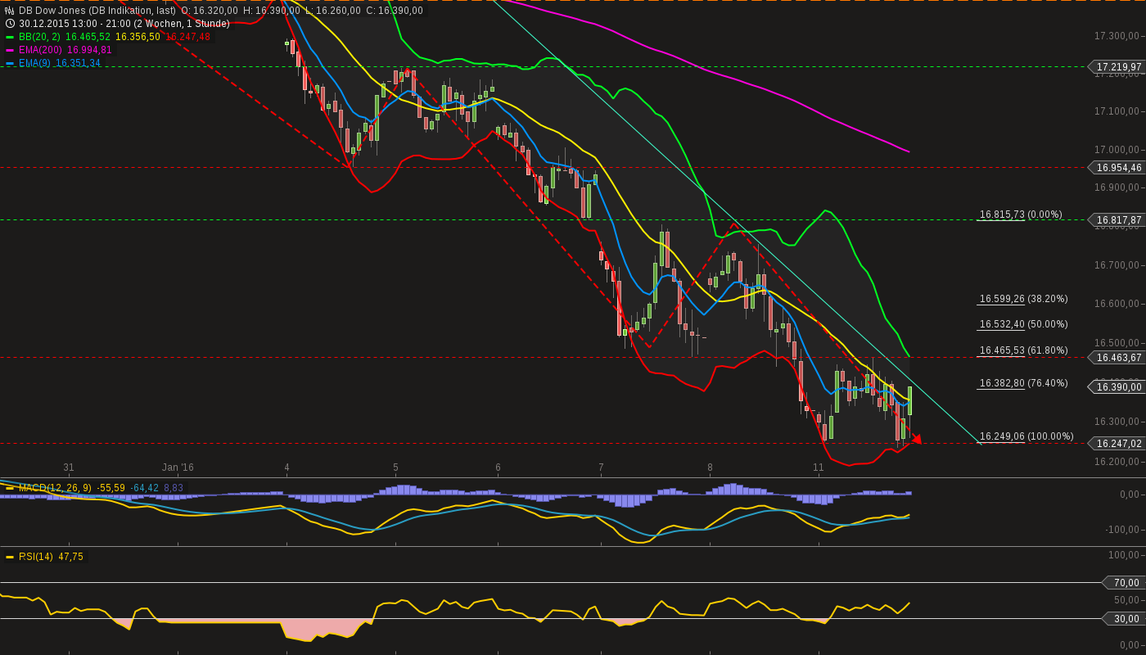Click the Fibonacci label 16.465,53 (61.80%)
The width and height of the screenshot is (1146, 655).
tap(1024, 350)
